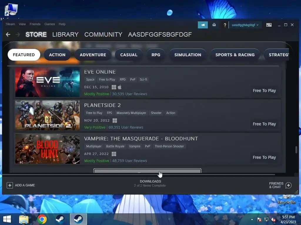
Task: Go to the STORE section
Action: pyautogui.click(x=36, y=35)
